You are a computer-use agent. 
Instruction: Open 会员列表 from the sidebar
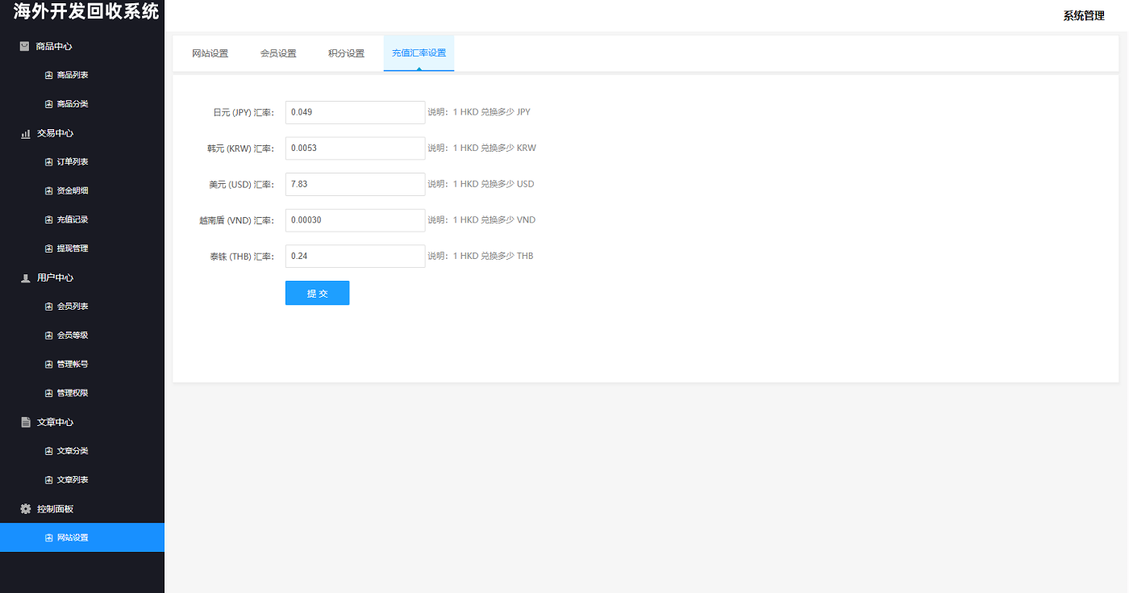73,307
